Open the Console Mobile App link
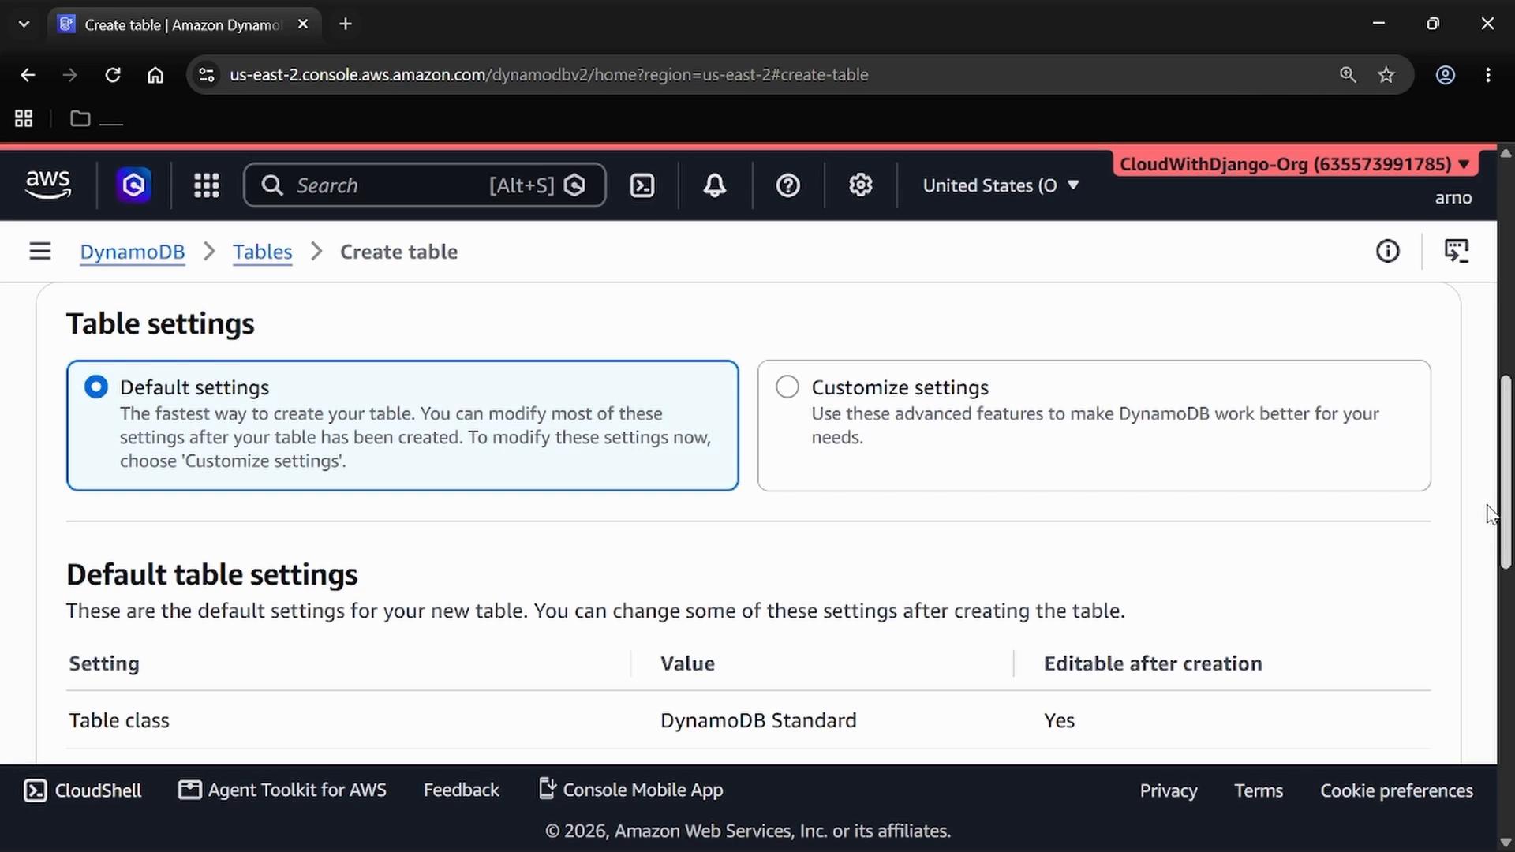1515x852 pixels. pos(631,790)
